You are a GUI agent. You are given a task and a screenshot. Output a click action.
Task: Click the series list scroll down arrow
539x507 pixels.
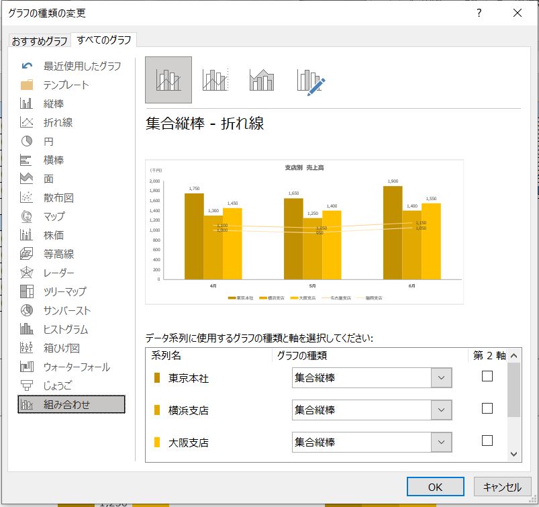tap(514, 455)
